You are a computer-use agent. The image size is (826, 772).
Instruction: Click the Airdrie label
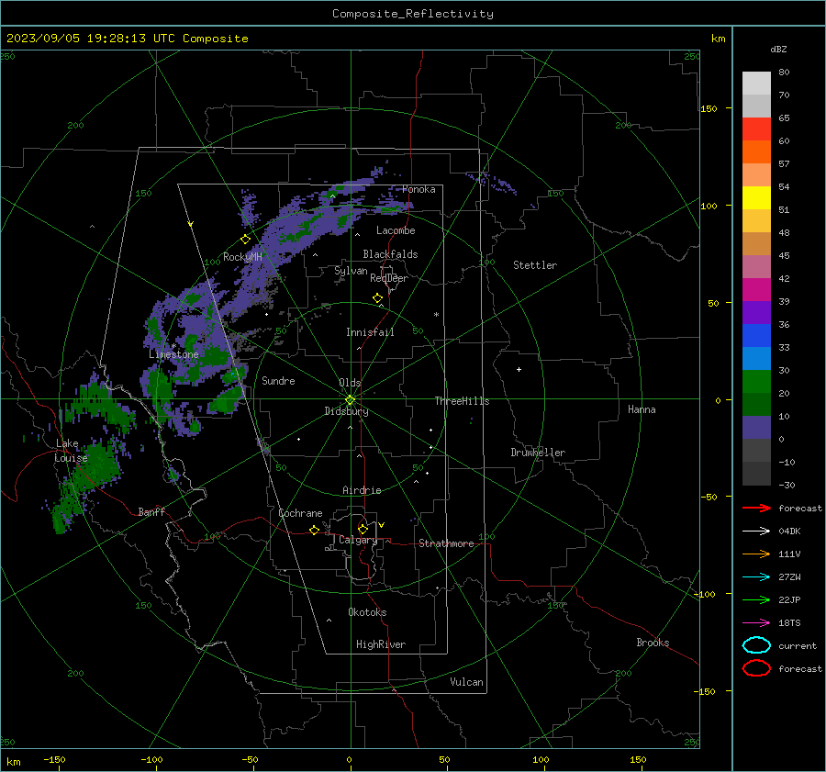tap(362, 490)
